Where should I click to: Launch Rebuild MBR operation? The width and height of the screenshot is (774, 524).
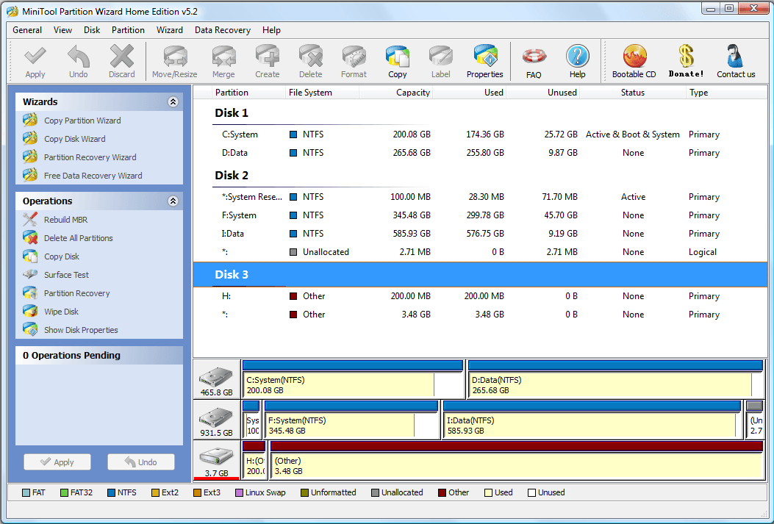(x=65, y=220)
